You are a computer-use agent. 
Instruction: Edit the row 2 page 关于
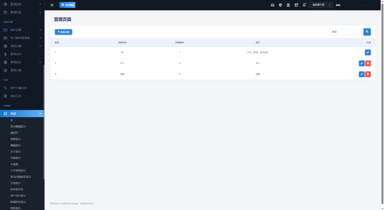pos(361,63)
